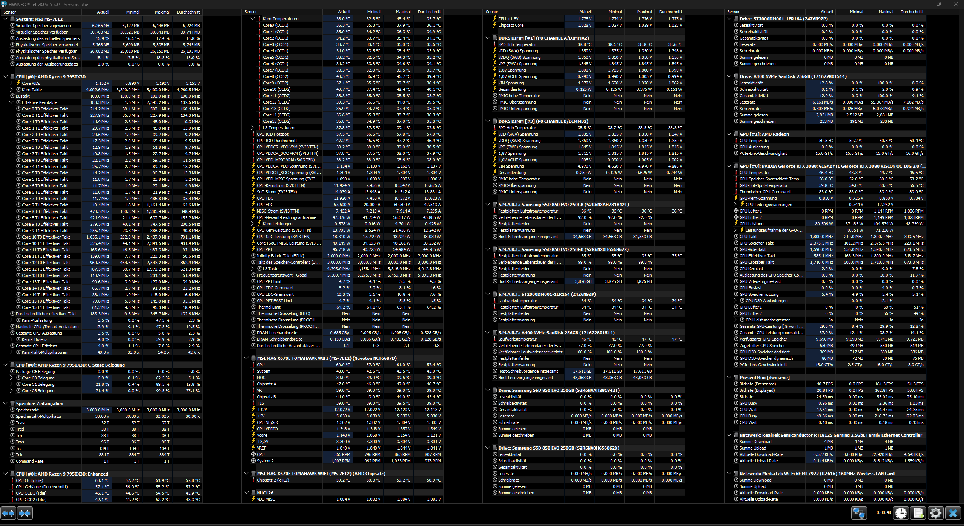The width and height of the screenshot is (964, 526).
Task: Click the expand panels arrows icon
Action: (x=8, y=513)
